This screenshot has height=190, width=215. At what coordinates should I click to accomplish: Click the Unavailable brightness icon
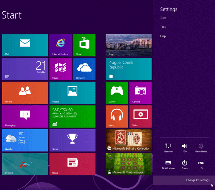[x=201, y=148]
